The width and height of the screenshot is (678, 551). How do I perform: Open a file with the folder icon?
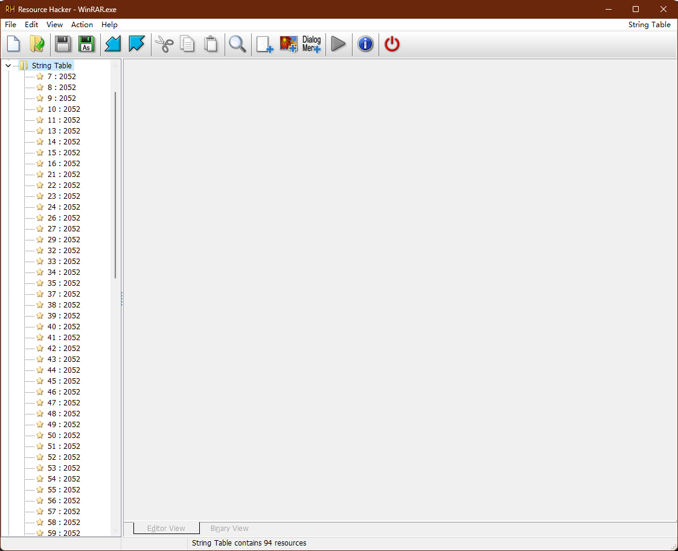[x=37, y=44]
